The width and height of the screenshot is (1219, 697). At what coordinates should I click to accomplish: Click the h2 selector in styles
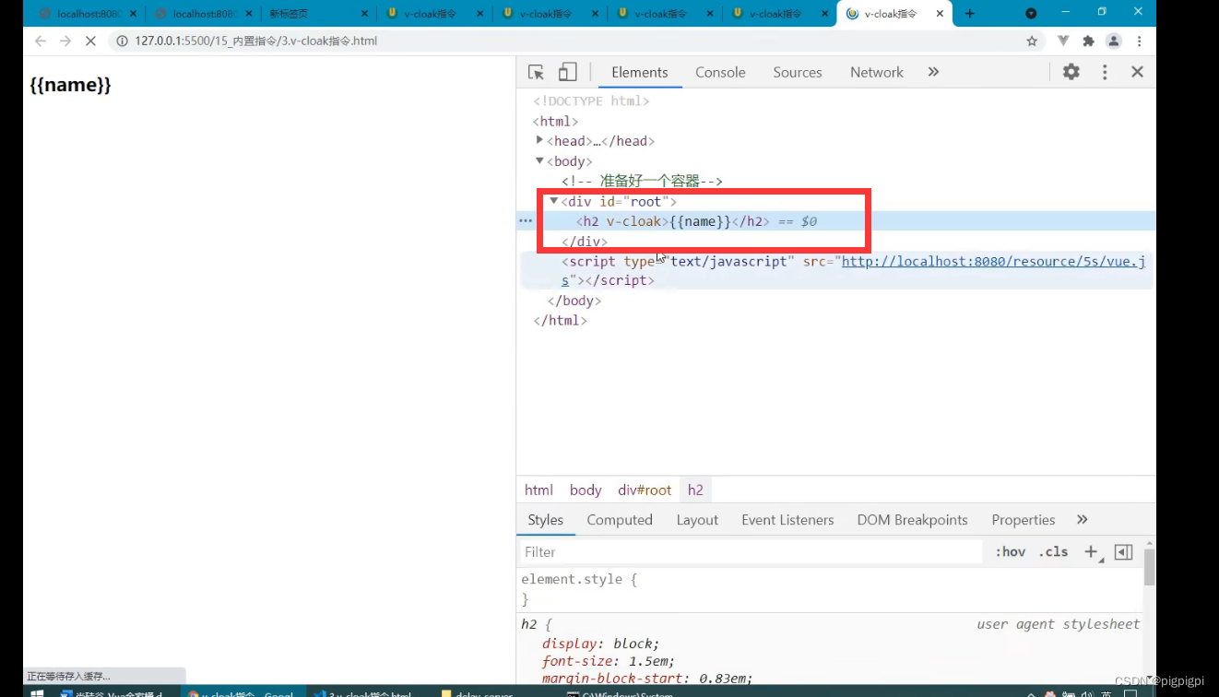[529, 624]
